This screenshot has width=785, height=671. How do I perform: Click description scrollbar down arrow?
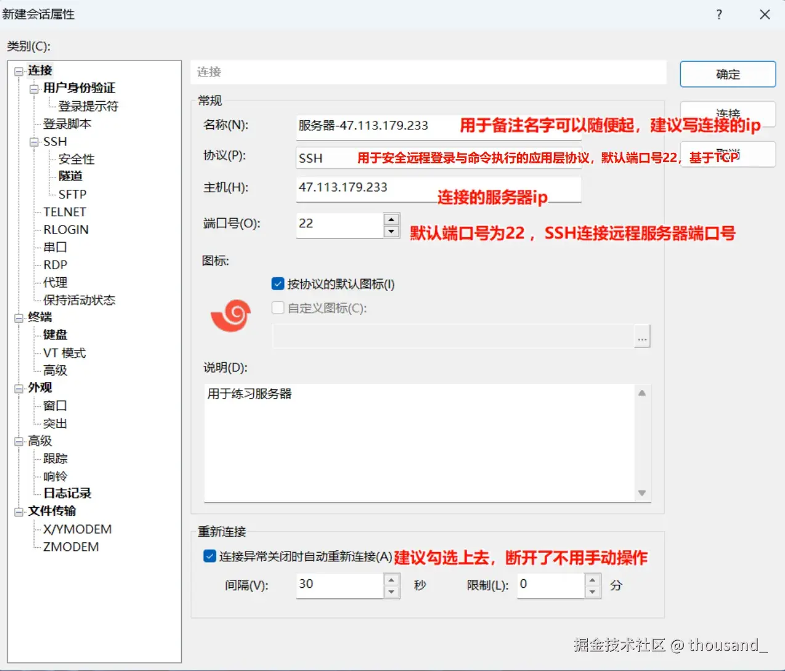tap(642, 493)
